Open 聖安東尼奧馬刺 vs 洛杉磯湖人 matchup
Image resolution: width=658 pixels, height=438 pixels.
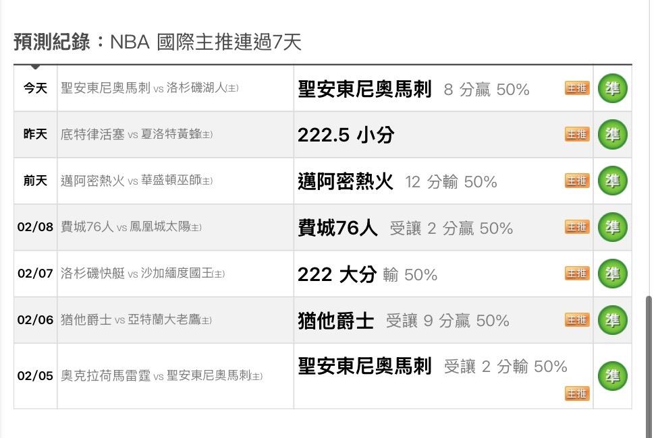click(x=149, y=88)
